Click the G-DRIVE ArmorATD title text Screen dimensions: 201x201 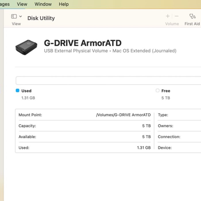(83, 43)
